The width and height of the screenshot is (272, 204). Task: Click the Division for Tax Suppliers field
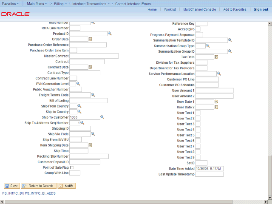coord(201,62)
